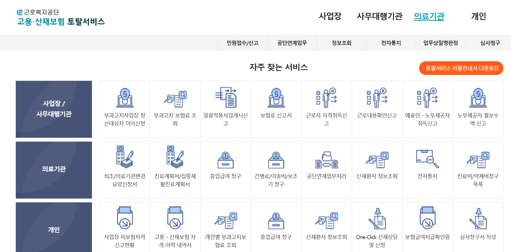Download 토탈서비스 이용안내서
This screenshot has height=252, width=511.
point(461,68)
